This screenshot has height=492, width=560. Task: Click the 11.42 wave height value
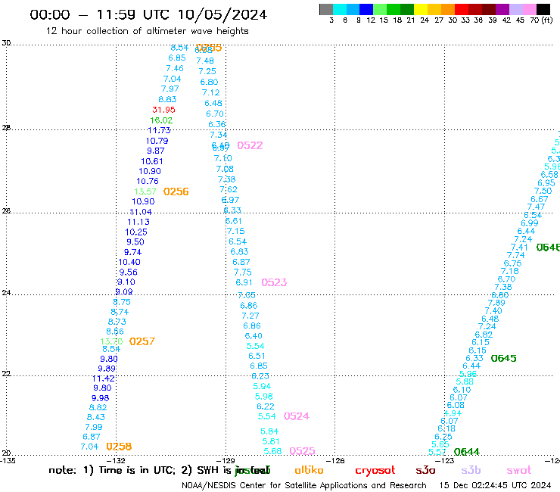click(103, 378)
